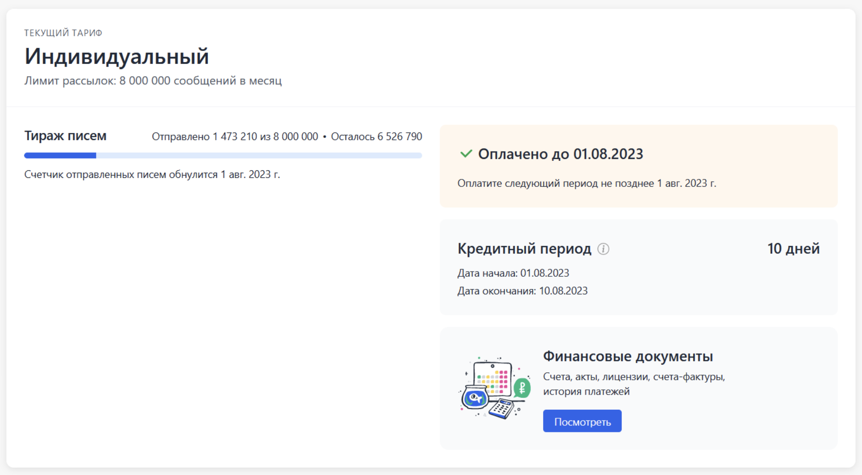Click the 10 дней value
The image size is (862, 475).
coord(793,249)
